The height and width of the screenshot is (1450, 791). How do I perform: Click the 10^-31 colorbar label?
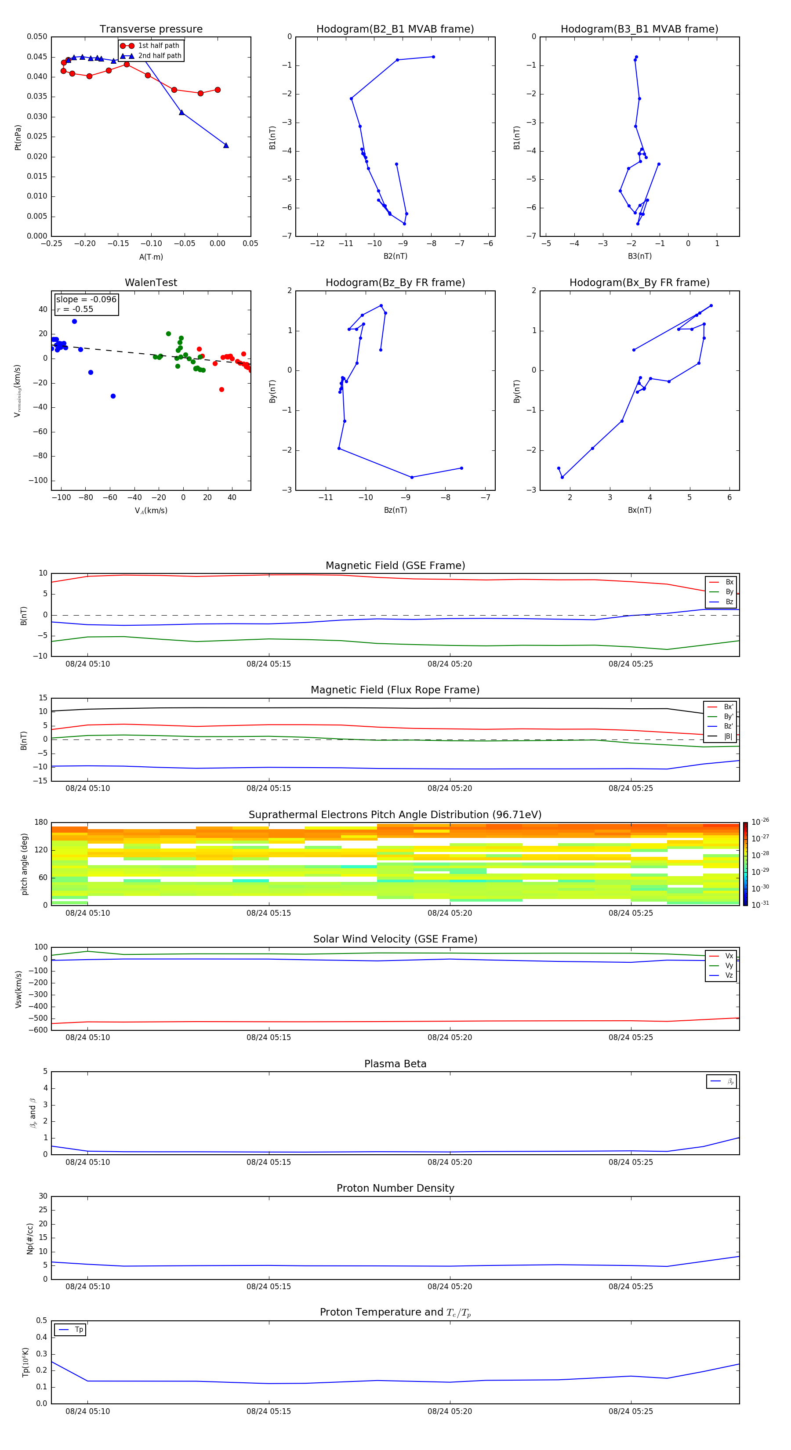pyautogui.click(x=760, y=905)
